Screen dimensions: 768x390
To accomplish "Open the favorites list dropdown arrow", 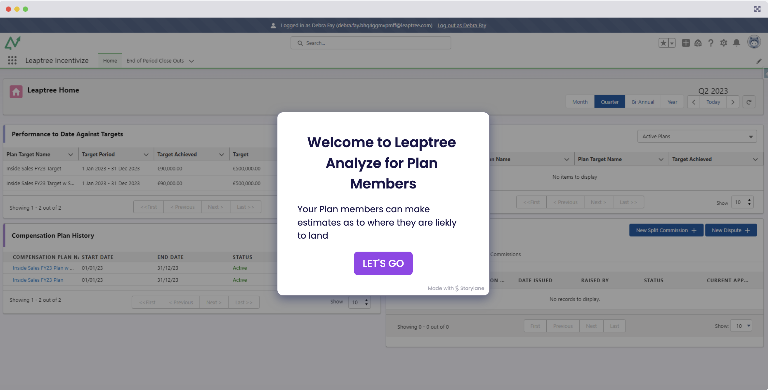I will pyautogui.click(x=672, y=43).
